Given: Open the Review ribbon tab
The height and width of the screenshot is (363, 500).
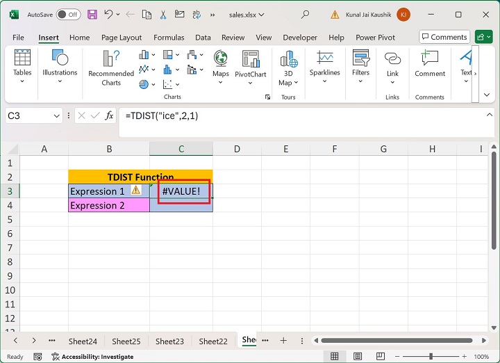Looking at the screenshot, I should tap(233, 38).
